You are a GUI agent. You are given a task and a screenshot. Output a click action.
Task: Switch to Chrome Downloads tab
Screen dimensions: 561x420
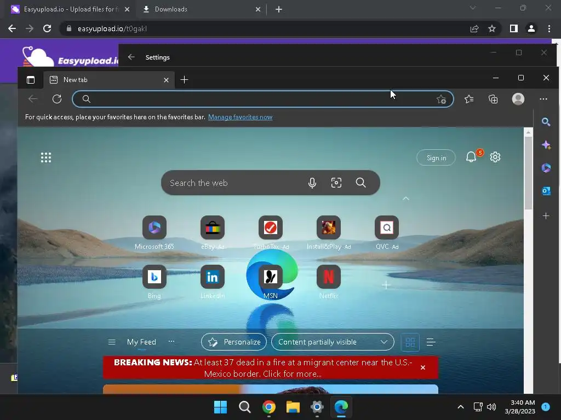pyautogui.click(x=202, y=9)
